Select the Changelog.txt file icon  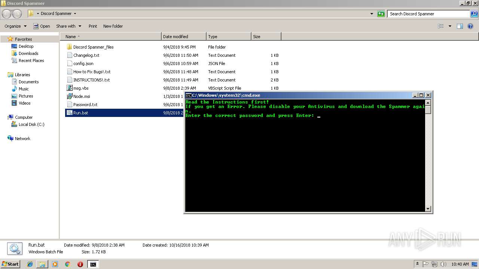[69, 55]
